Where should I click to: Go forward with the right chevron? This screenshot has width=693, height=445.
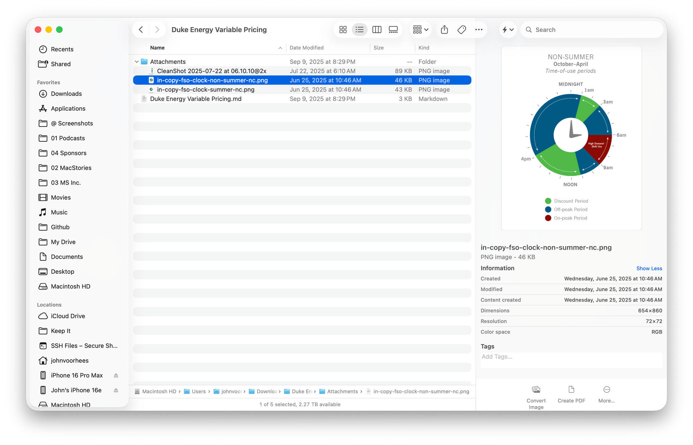(157, 30)
